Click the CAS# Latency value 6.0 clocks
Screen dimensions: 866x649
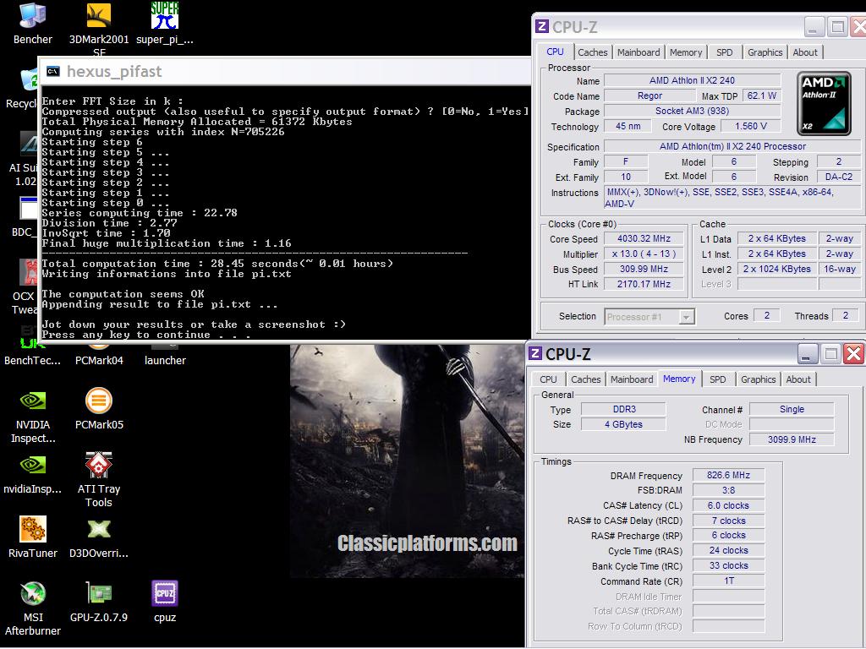click(728, 505)
